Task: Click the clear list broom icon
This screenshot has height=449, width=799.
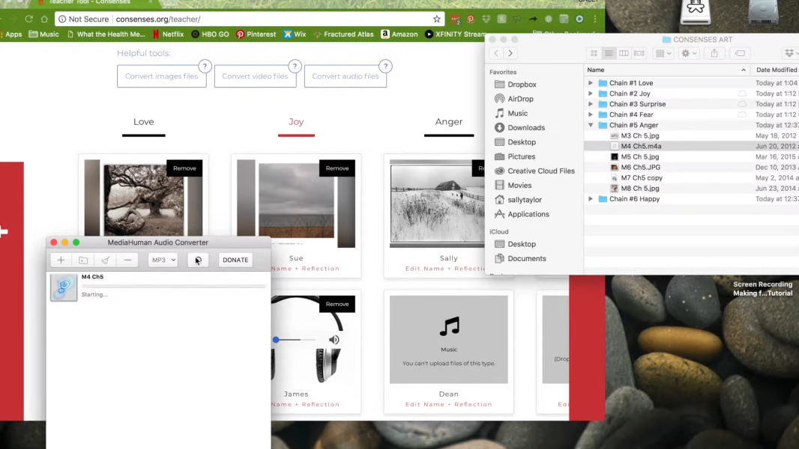Action: (x=105, y=260)
